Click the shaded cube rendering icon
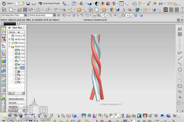Image resolution: width=184 pixels, height=122 pixels. [89, 4]
